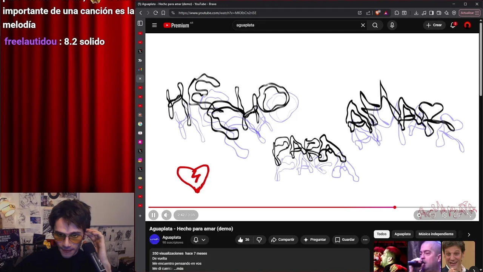Share this page from the address bar

368,13
